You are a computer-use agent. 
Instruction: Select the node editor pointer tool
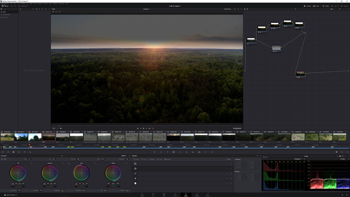[x=245, y=9]
